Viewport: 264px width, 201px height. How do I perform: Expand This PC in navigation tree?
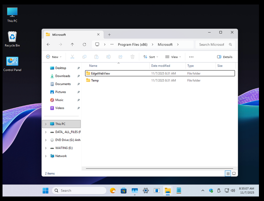tap(46, 124)
